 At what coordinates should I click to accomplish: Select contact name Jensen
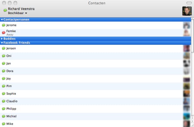click(11, 48)
